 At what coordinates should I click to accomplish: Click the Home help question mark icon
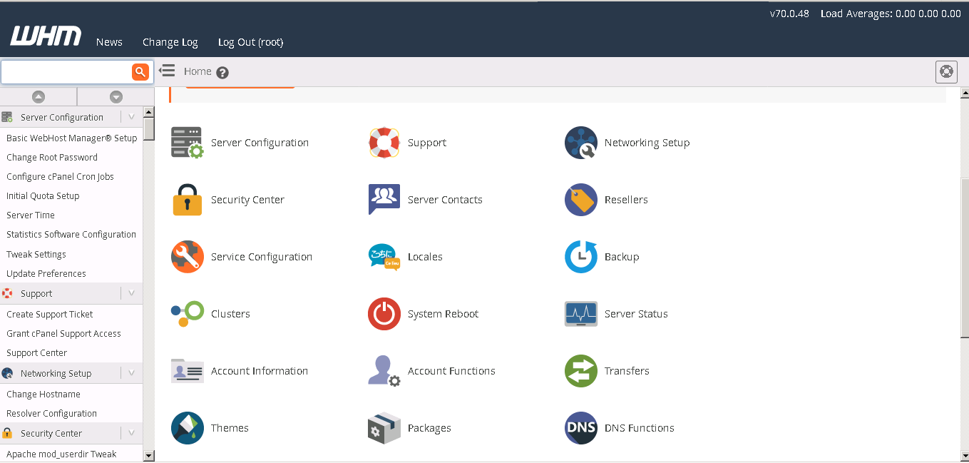pyautogui.click(x=222, y=72)
